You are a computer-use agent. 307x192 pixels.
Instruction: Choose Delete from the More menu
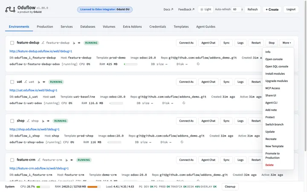click(278, 165)
